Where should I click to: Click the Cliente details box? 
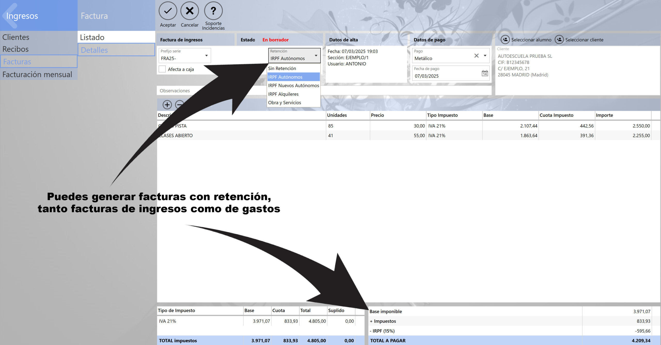tap(577, 70)
